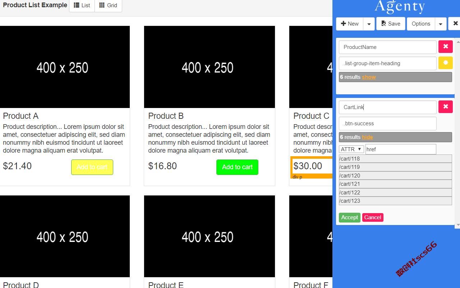
Task: Delete the ProductName field with red X
Action: click(x=446, y=46)
